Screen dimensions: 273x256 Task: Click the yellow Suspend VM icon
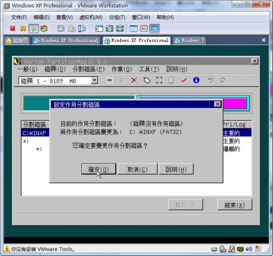(23, 29)
